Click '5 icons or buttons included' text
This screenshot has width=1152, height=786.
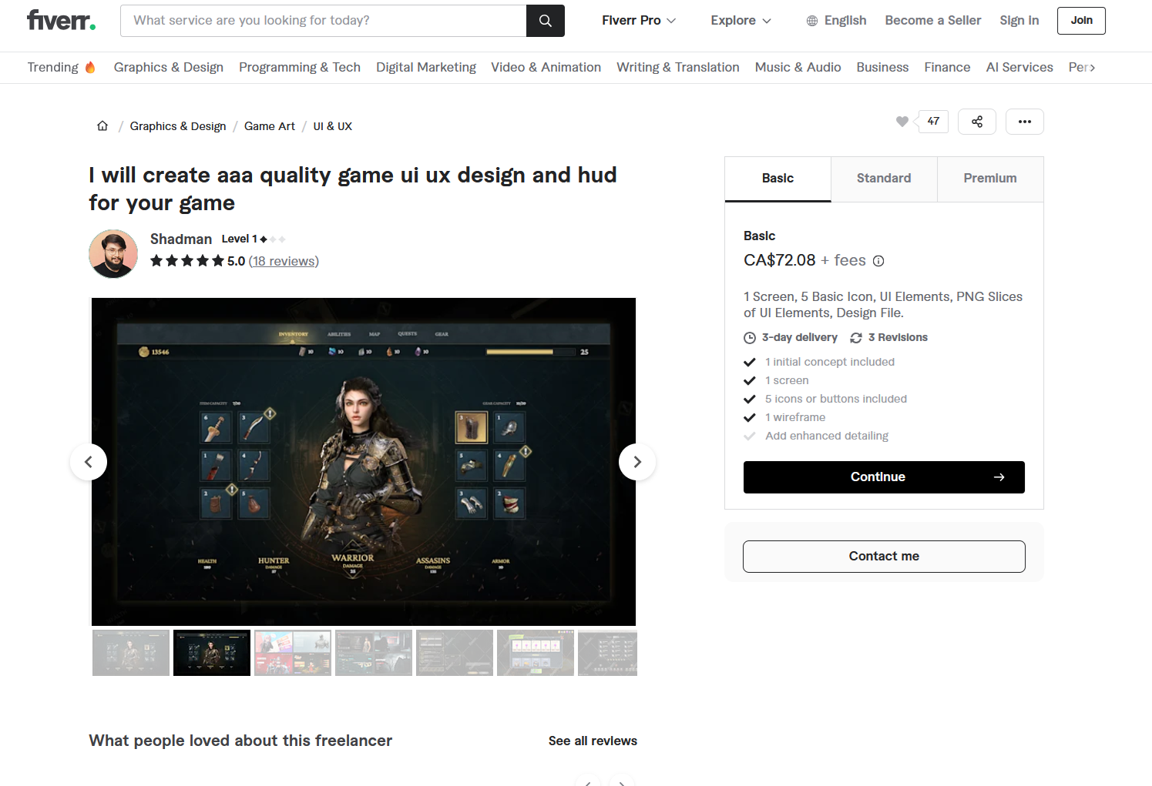(x=836, y=399)
